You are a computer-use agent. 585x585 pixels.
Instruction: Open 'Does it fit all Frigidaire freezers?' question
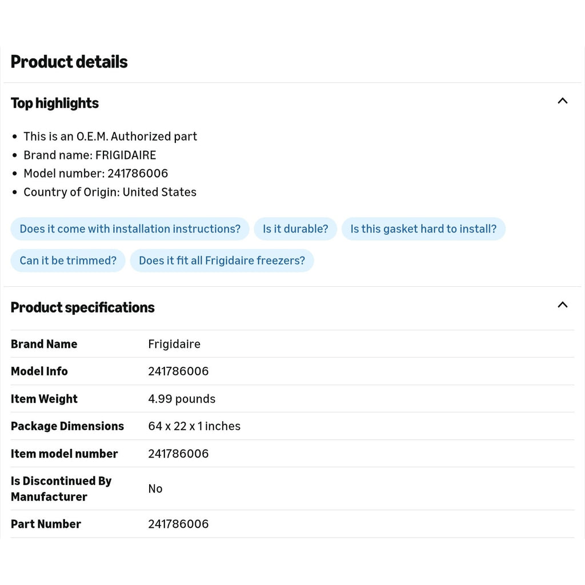coord(222,261)
